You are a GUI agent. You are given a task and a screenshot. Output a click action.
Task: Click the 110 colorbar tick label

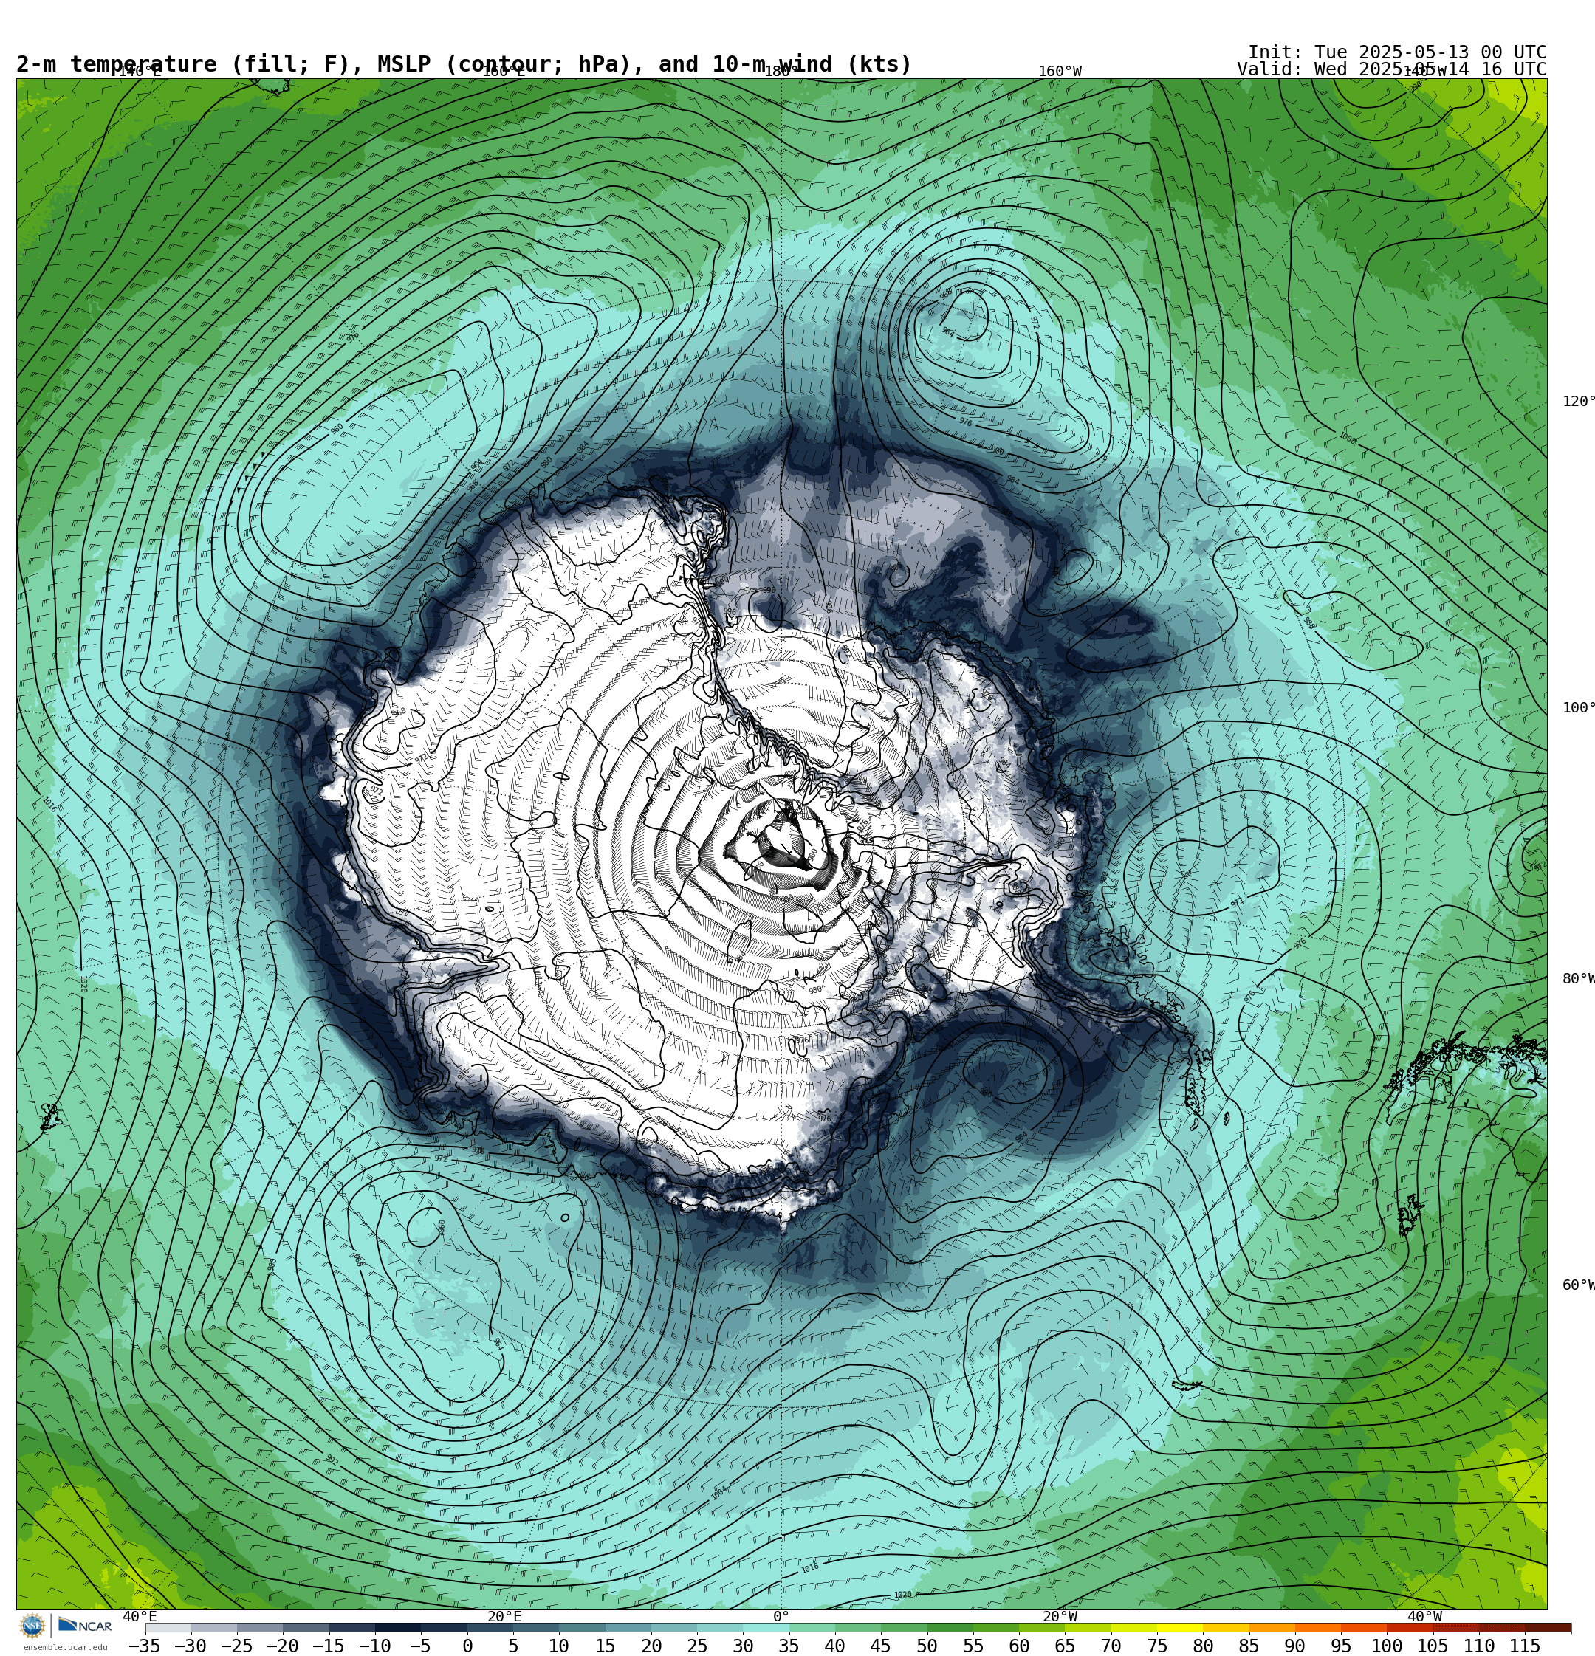pyautogui.click(x=1479, y=1646)
